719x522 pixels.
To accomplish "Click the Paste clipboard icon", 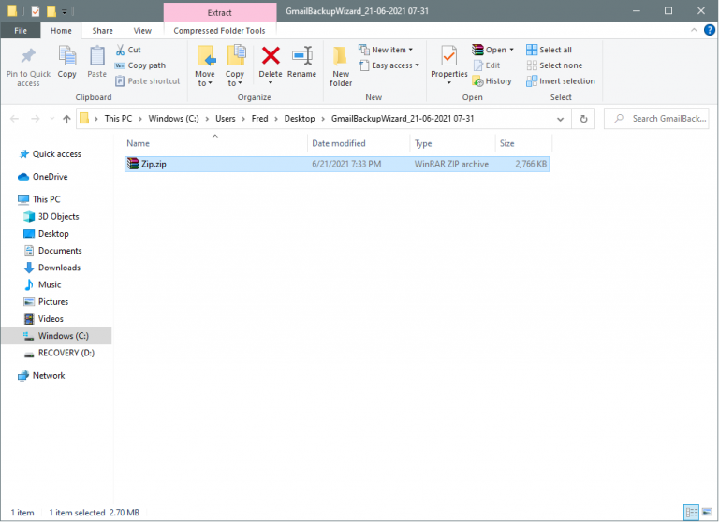I will point(96,62).
